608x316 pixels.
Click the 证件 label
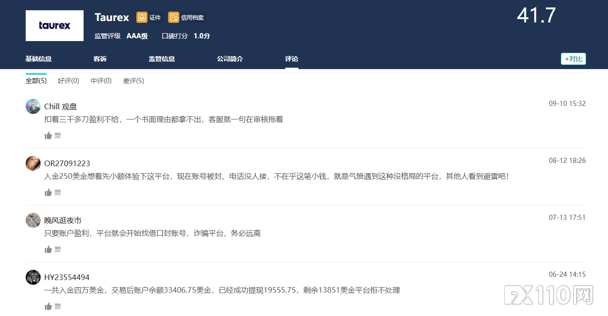[155, 18]
